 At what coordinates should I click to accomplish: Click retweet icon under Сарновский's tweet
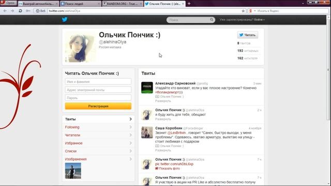click(157, 97)
